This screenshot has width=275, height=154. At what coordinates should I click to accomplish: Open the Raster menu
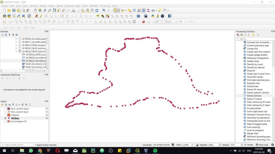60,6
